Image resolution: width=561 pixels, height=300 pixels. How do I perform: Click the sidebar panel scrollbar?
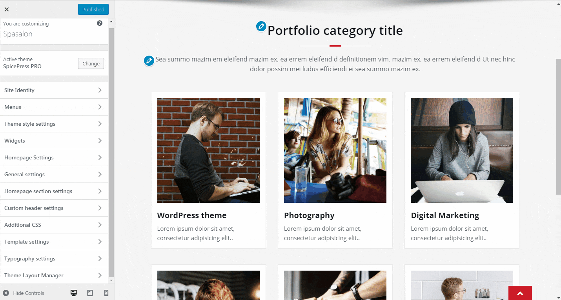pyautogui.click(x=111, y=152)
